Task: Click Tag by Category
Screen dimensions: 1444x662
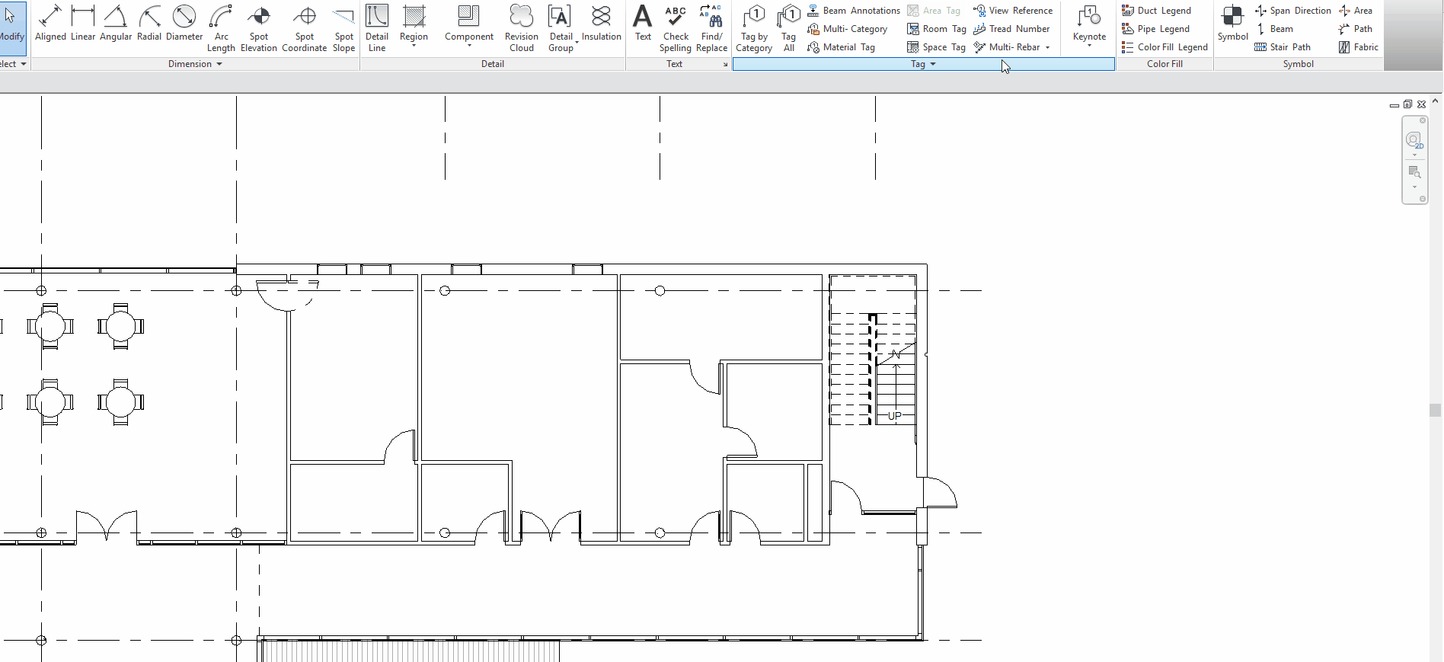Action: [x=754, y=28]
